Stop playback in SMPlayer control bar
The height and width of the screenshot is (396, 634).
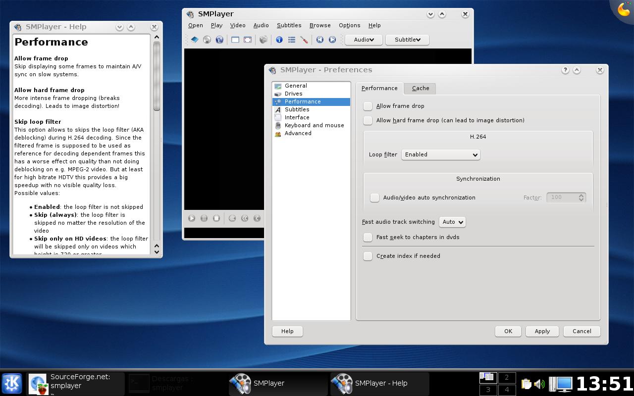(x=216, y=218)
